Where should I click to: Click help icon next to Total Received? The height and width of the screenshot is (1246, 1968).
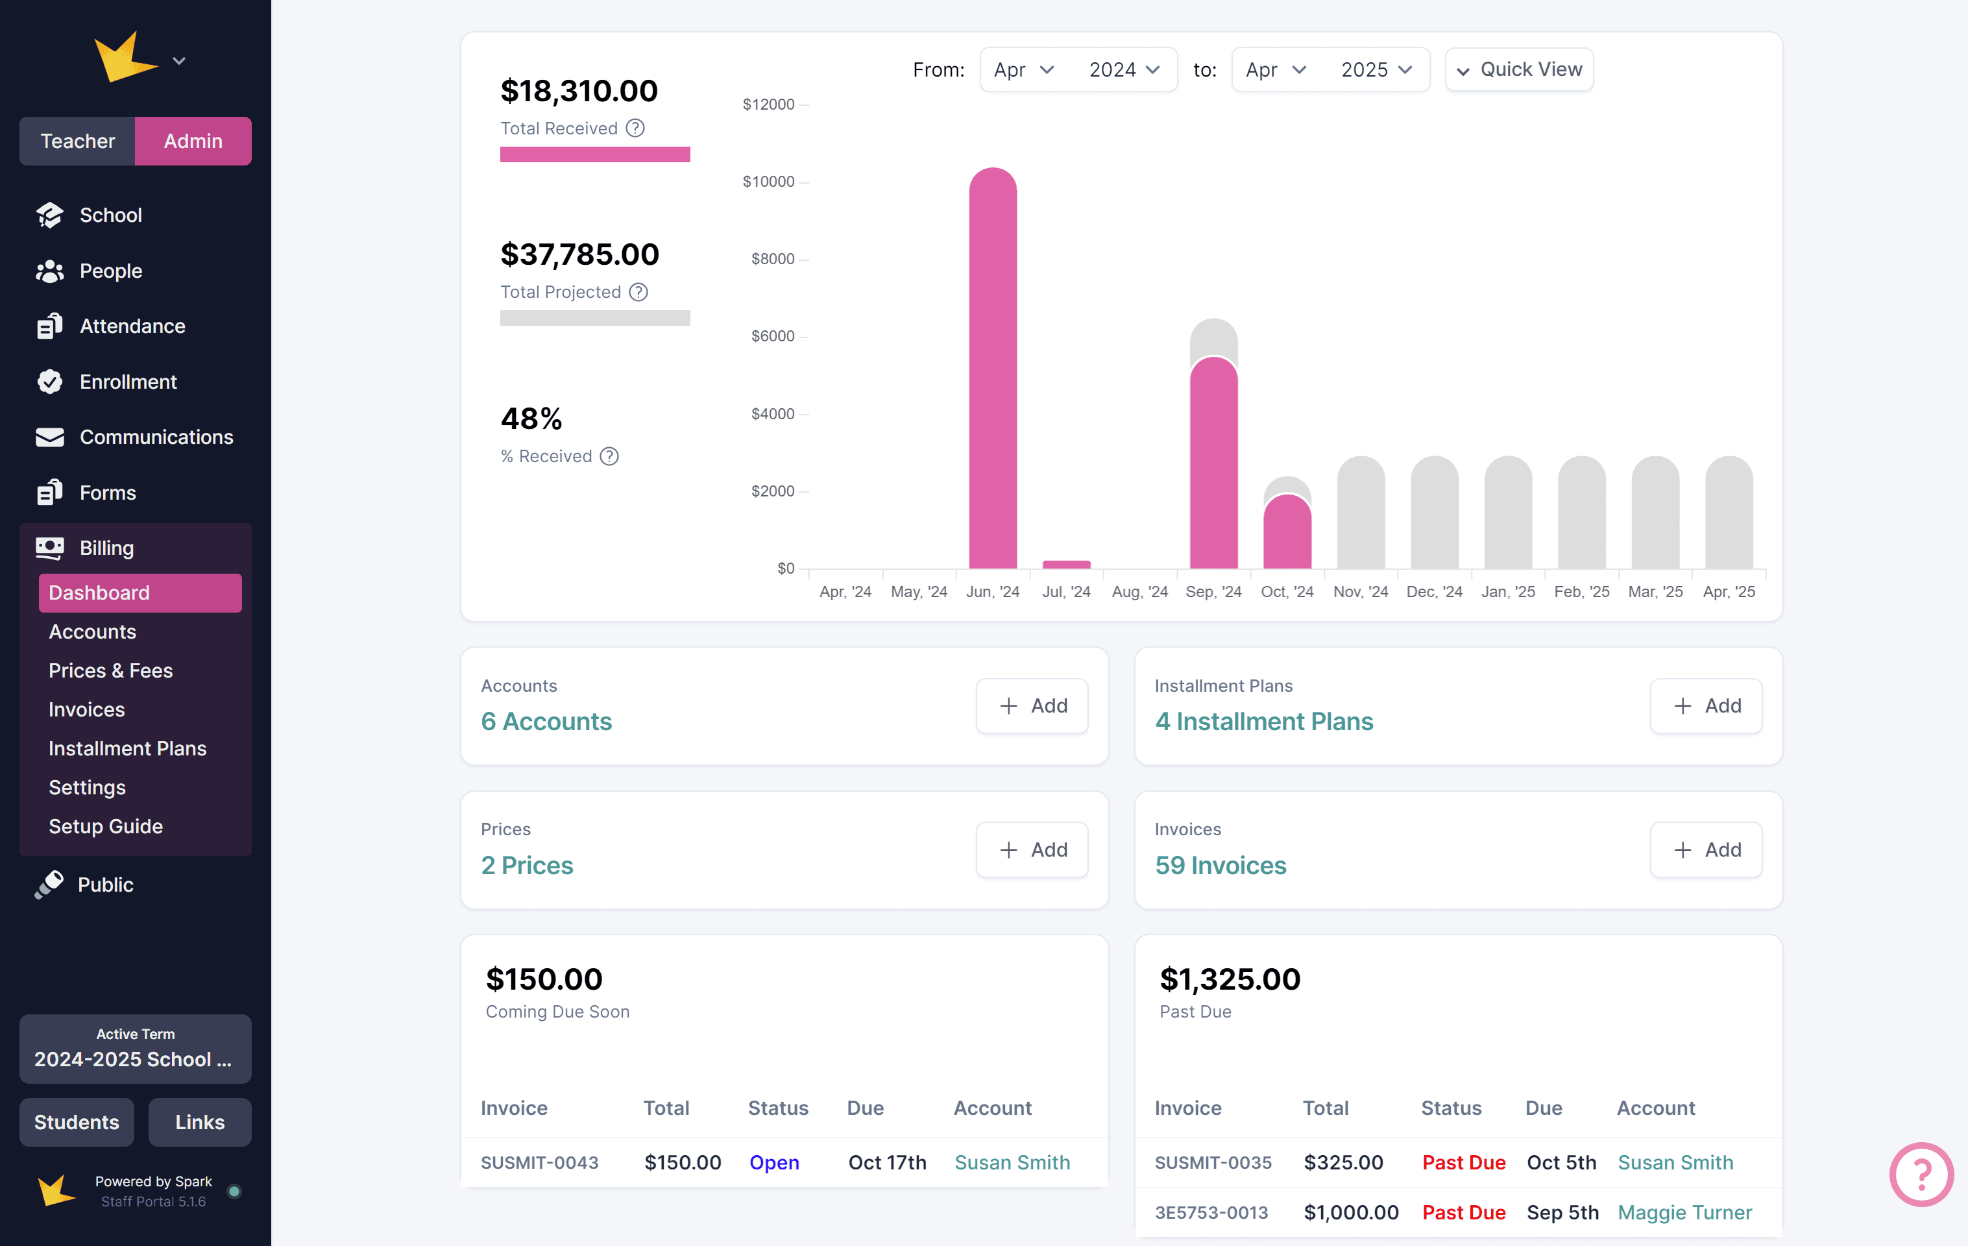tap(635, 128)
